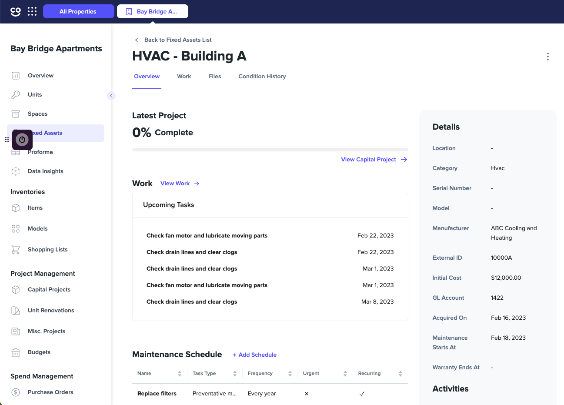564x405 pixels.
Task: Open the app launcher grid icon
Action: (32, 11)
